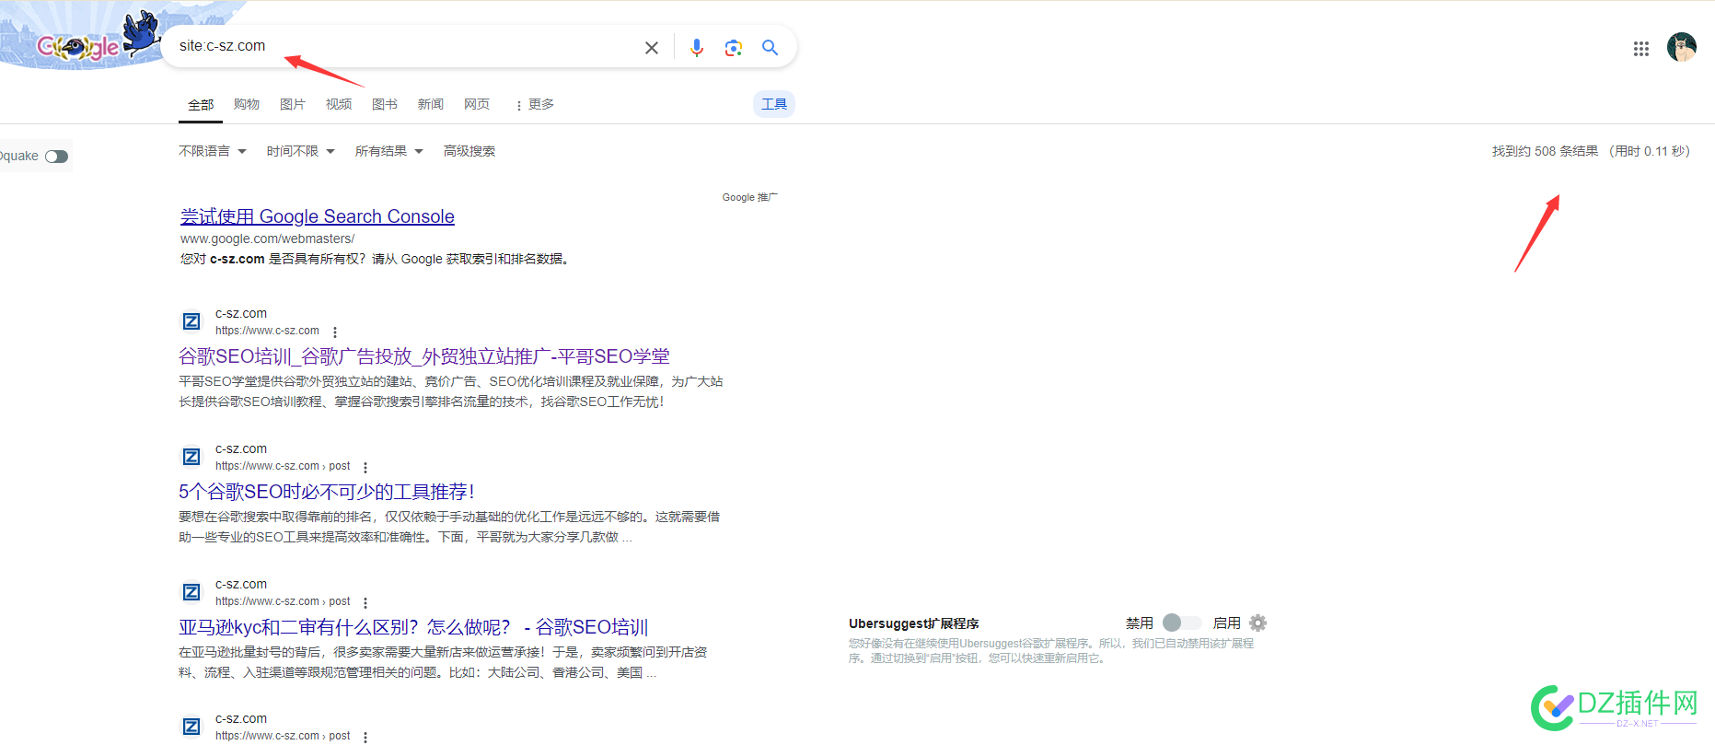Expand the 所有结果 filter

click(x=389, y=151)
